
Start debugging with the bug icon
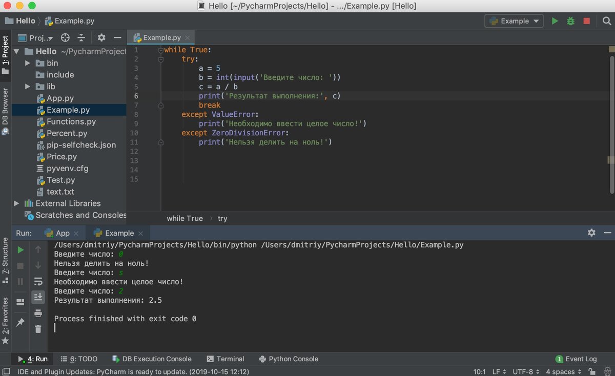coord(570,21)
